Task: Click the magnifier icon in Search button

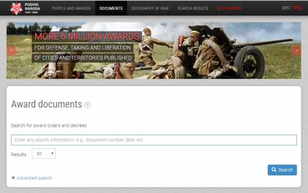Action: [274, 169]
